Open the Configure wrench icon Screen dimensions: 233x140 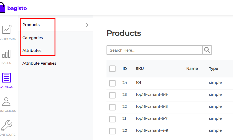pyautogui.click(x=6, y=125)
